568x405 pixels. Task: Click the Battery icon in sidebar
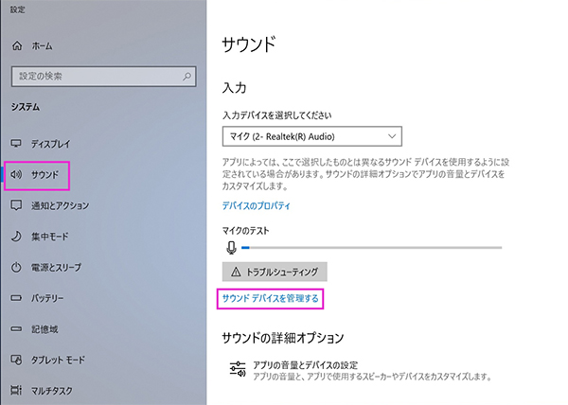pos(15,298)
